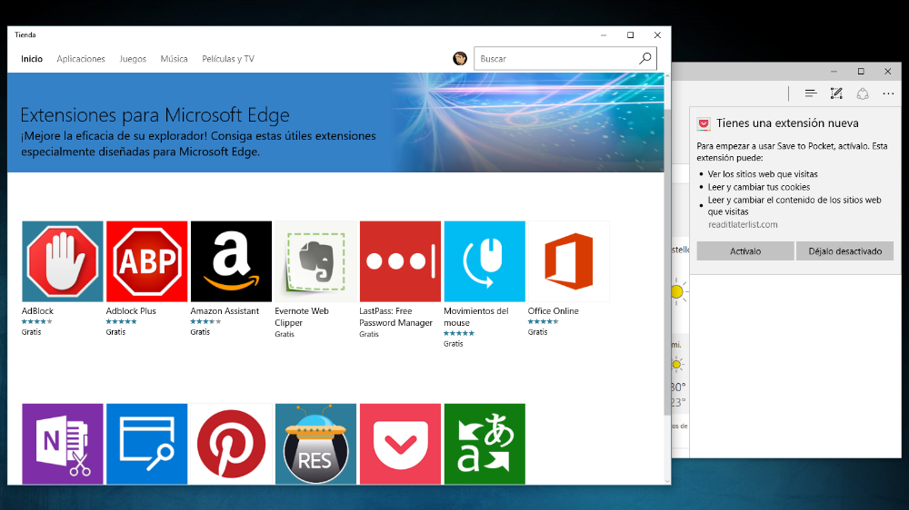Image resolution: width=909 pixels, height=510 pixels.
Task: Open the OneNote Web Clipper tile
Action: (x=63, y=444)
